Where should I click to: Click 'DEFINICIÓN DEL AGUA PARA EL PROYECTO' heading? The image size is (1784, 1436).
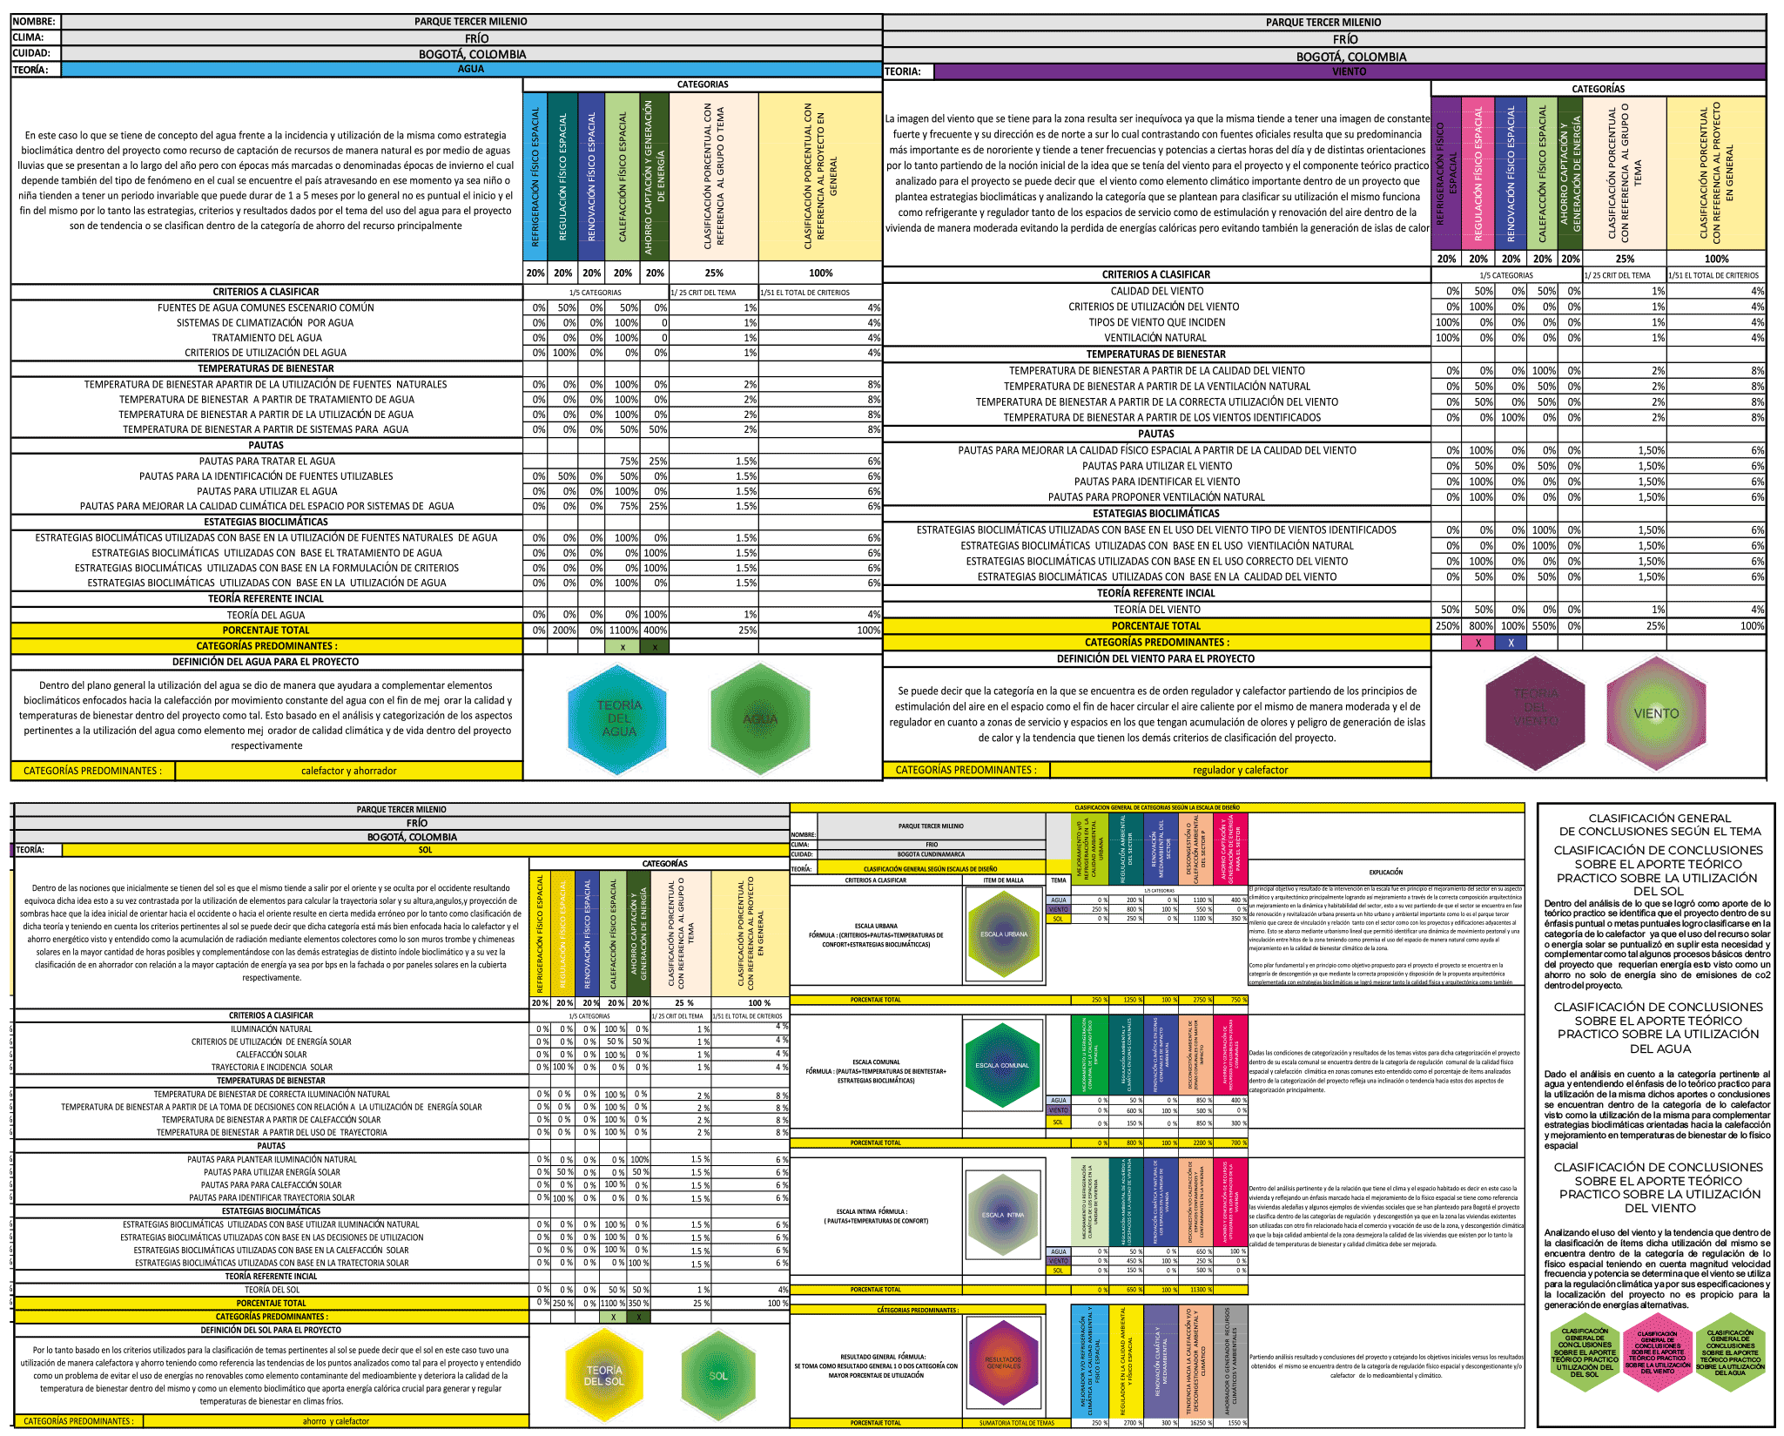[x=266, y=662]
